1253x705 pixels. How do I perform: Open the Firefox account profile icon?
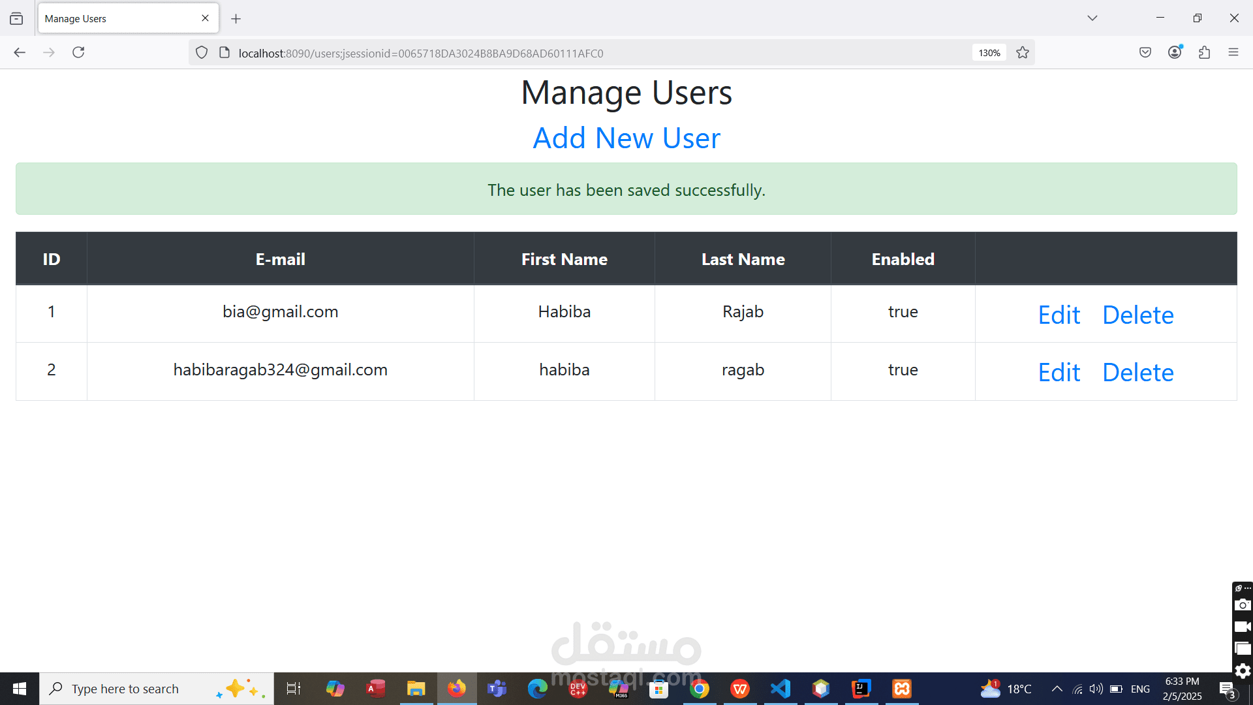tap(1175, 52)
